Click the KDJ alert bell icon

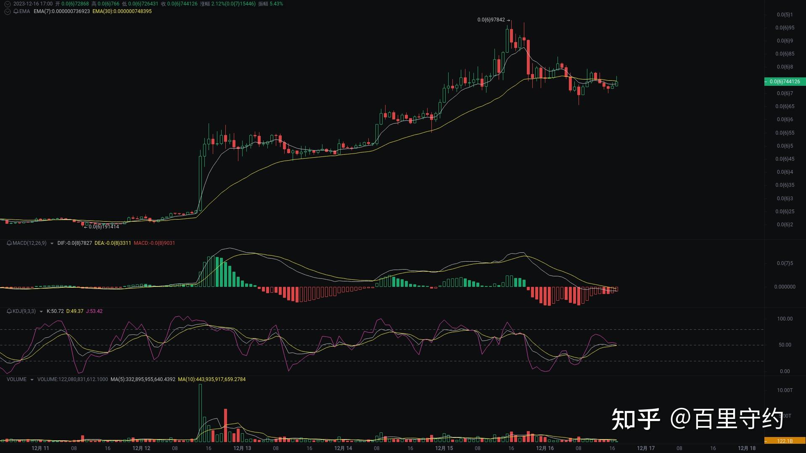(x=9, y=311)
